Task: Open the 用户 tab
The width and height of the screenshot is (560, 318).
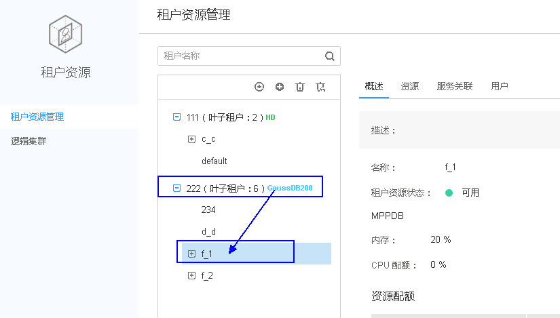Action: [x=500, y=86]
